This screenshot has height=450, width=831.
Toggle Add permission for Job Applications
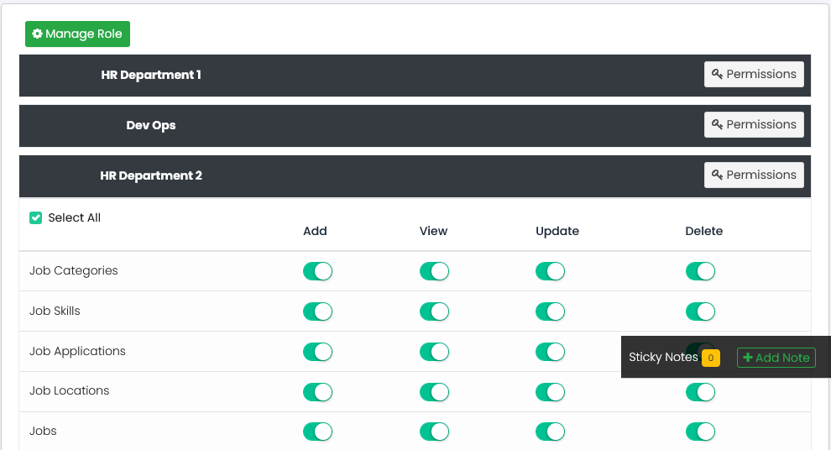(317, 352)
